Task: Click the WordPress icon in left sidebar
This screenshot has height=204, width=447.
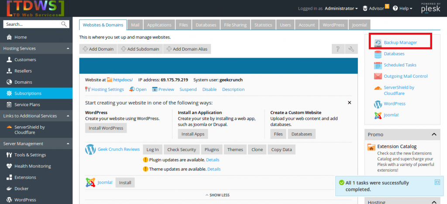Action: pos(9,200)
